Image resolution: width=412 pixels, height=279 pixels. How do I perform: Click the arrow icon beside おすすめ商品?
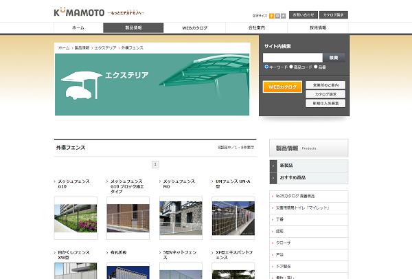(x=273, y=178)
